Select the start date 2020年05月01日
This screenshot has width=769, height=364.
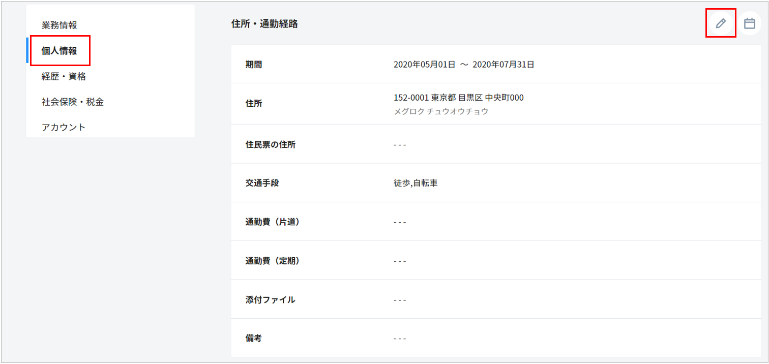point(424,65)
